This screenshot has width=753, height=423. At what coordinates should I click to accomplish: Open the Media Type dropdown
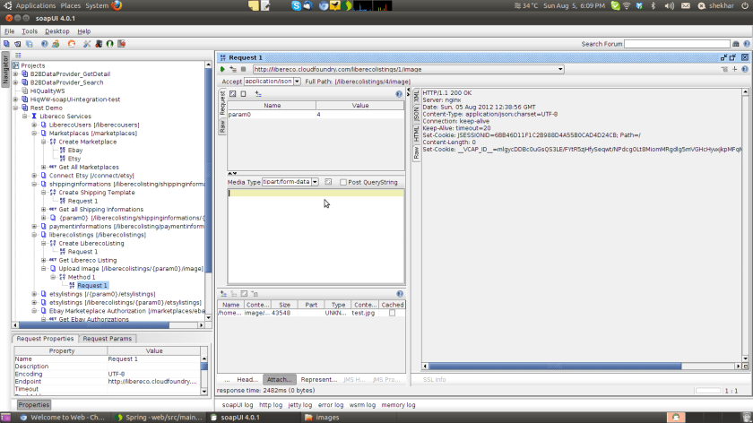click(x=315, y=182)
